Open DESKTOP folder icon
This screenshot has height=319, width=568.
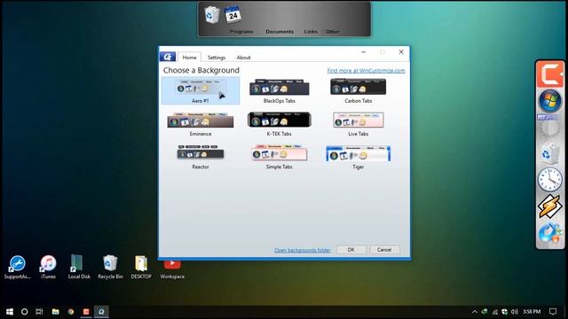click(141, 268)
